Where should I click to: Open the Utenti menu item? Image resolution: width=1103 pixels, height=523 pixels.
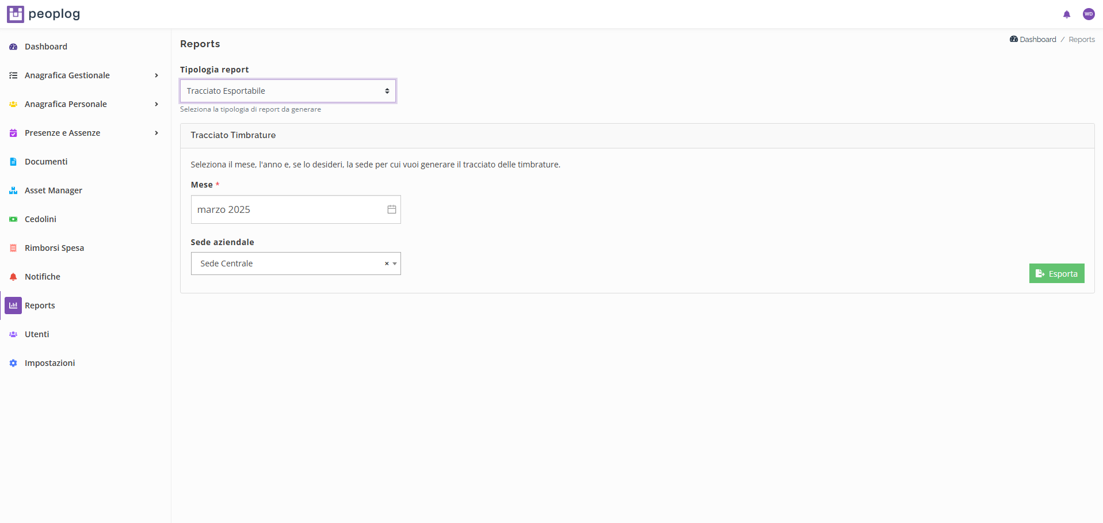click(x=37, y=334)
